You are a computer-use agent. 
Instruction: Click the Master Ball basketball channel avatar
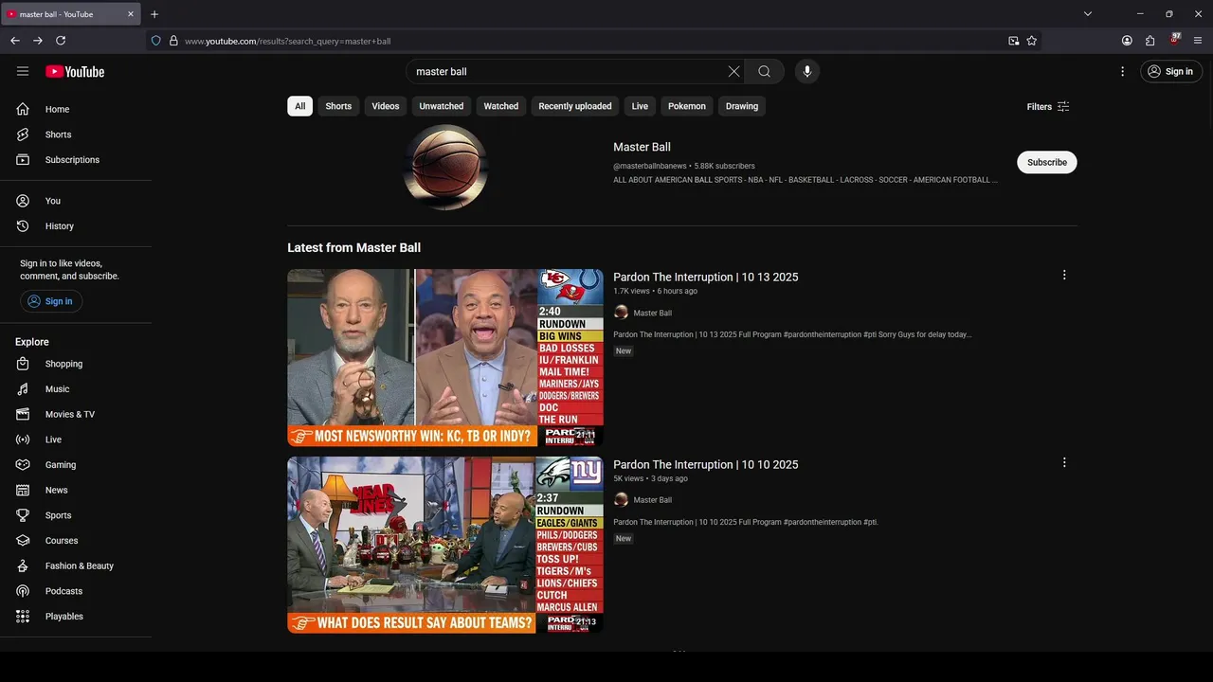tap(445, 167)
